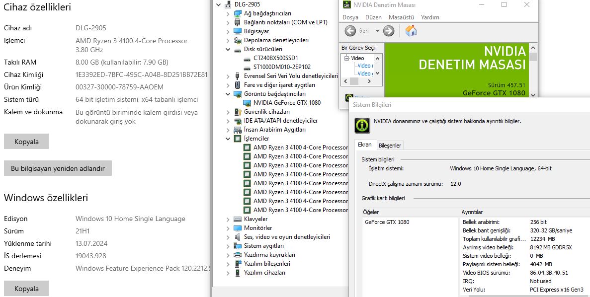The image size is (590, 297).
Task: Click the Klavyeler keyboard icon
Action: (x=238, y=219)
